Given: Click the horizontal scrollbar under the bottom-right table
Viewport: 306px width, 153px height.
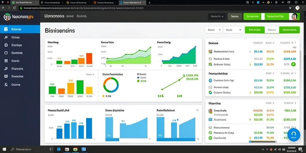Looking at the screenshot, I should 263,141.
